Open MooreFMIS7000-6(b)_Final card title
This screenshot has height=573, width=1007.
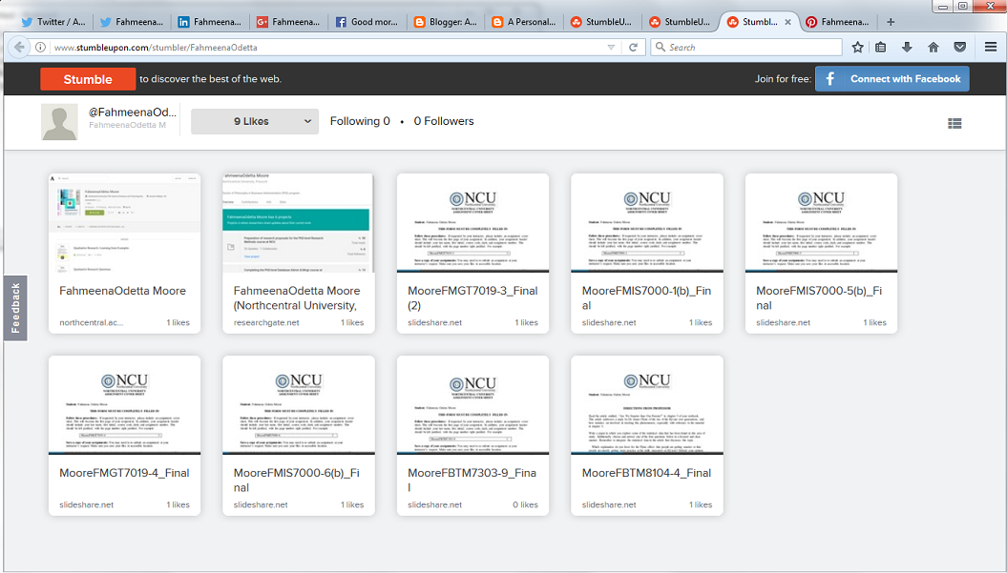click(297, 480)
